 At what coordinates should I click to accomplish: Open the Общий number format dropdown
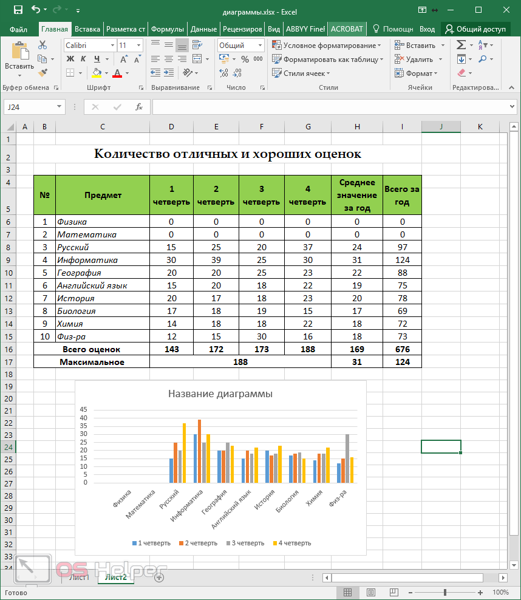click(260, 46)
